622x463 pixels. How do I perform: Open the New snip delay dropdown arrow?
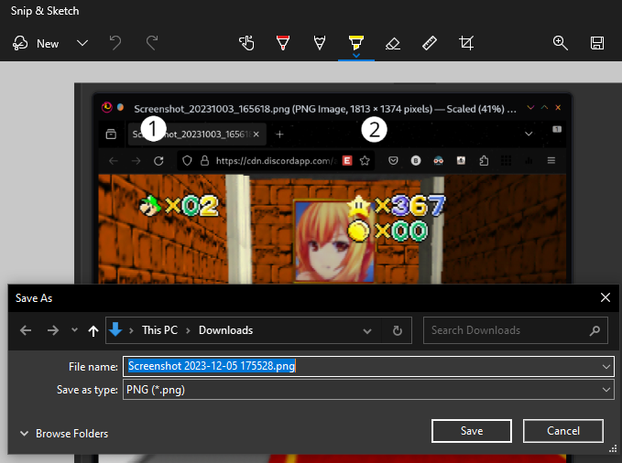pos(82,43)
